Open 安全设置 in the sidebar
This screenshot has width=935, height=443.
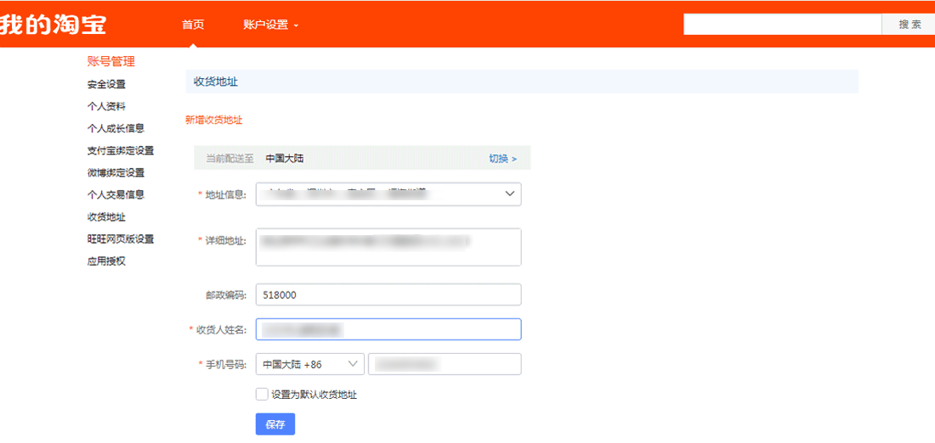pos(106,84)
